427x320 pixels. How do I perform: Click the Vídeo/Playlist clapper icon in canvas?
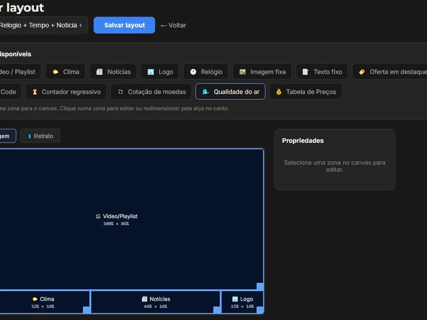click(x=98, y=216)
